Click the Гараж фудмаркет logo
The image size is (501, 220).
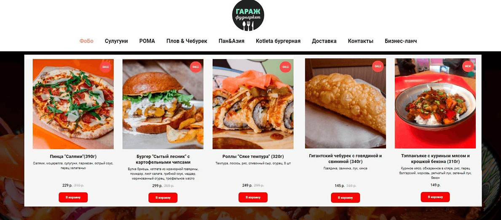tap(248, 16)
